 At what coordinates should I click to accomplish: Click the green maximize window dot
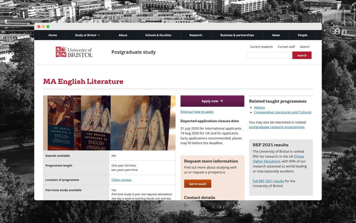[x=48, y=27]
